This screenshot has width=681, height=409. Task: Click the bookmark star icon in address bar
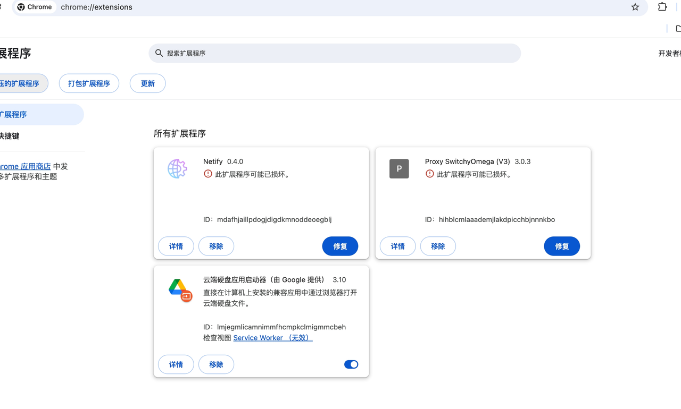(635, 7)
